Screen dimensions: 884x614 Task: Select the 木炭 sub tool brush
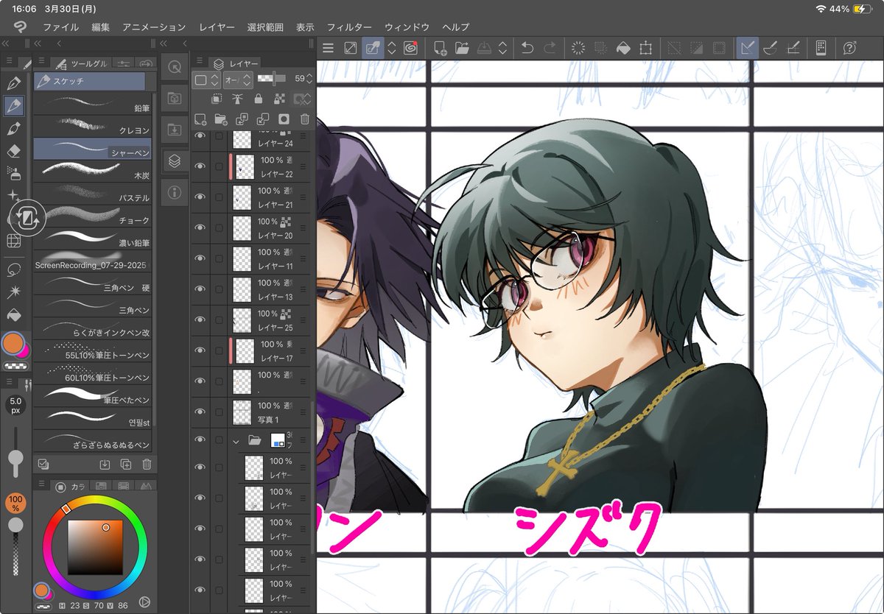click(92, 172)
